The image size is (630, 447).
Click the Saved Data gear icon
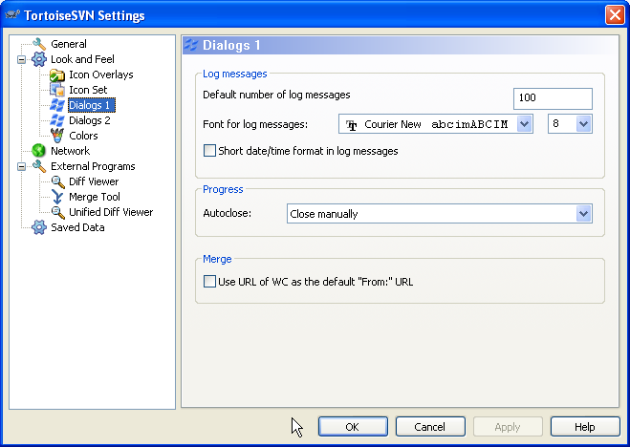(x=39, y=227)
